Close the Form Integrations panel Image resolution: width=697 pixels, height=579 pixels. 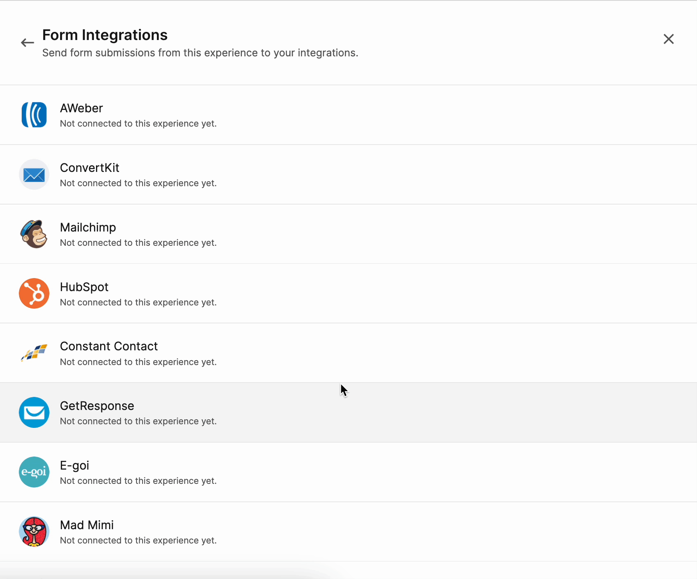tap(668, 39)
